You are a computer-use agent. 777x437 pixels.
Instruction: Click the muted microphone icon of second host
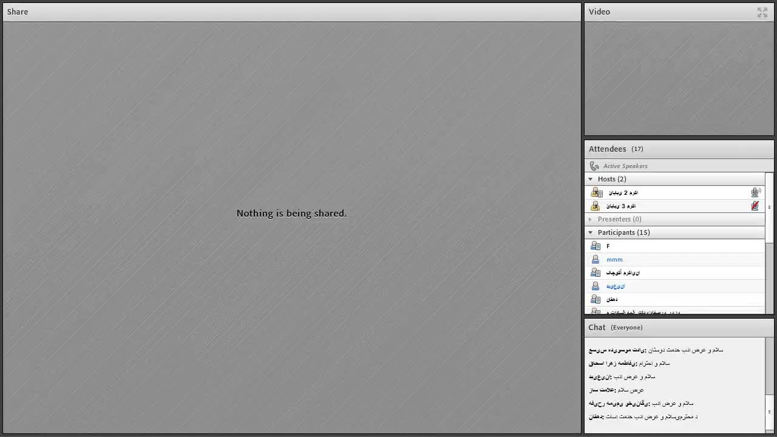click(755, 206)
